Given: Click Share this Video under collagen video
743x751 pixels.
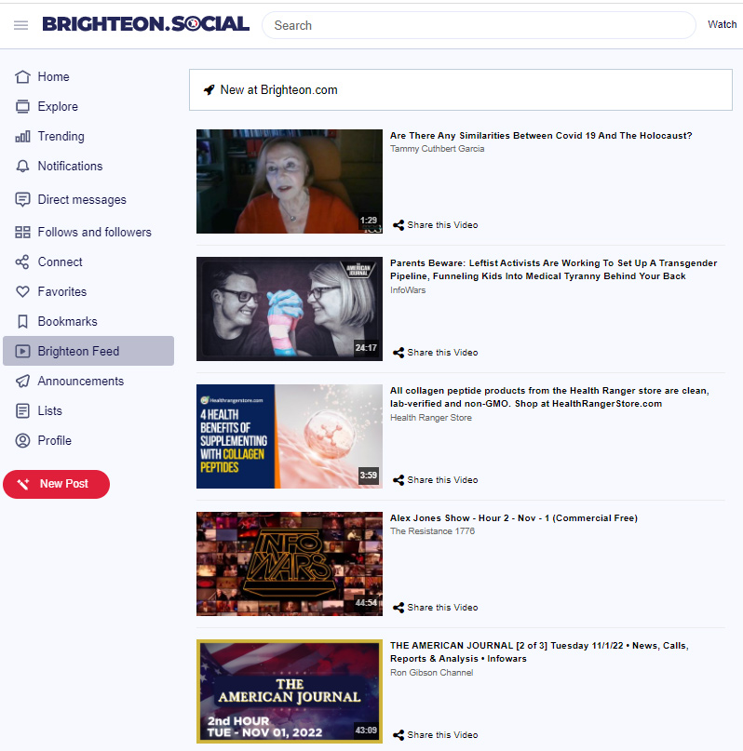Looking at the screenshot, I should (442, 480).
